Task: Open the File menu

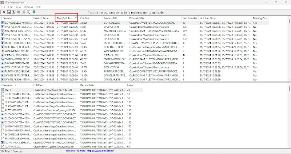Action: point(3,7)
